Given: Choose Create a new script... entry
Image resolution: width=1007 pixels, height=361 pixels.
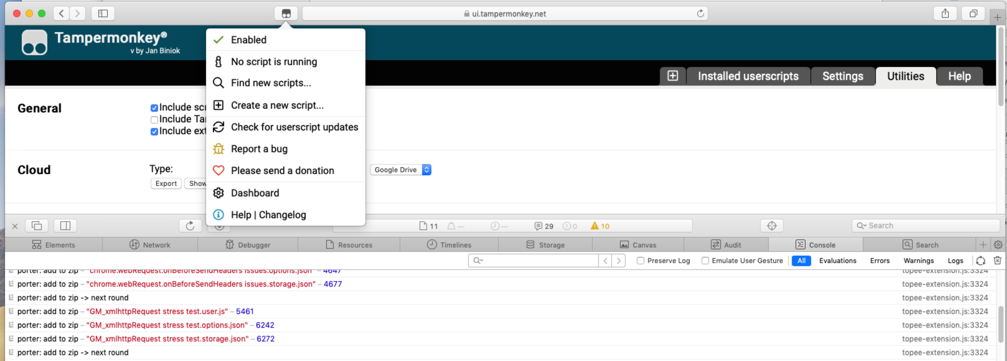Looking at the screenshot, I should click(x=285, y=105).
